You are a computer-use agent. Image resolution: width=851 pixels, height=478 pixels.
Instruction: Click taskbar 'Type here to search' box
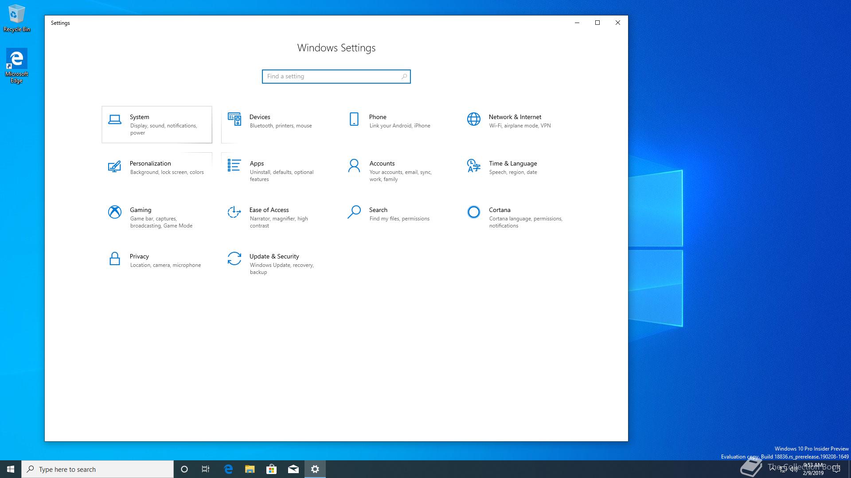tap(98, 469)
